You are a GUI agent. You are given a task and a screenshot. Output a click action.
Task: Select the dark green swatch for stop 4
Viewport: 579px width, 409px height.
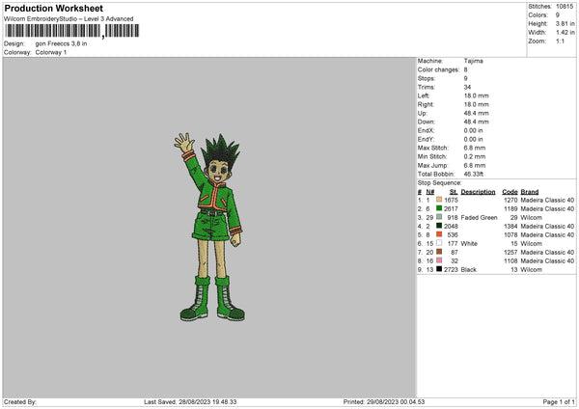(438, 226)
